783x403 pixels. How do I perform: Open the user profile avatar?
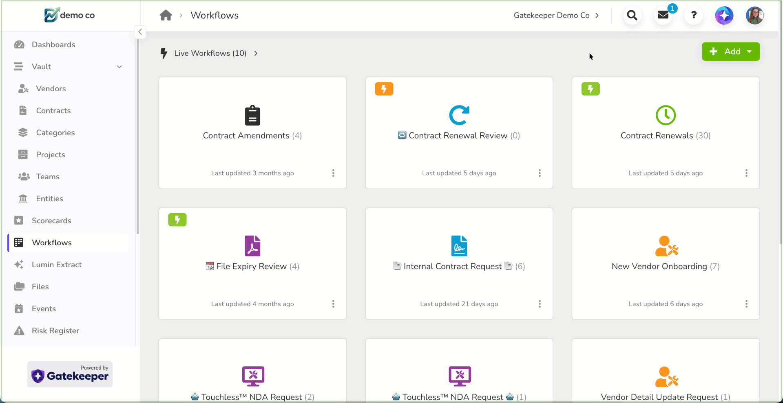755,15
